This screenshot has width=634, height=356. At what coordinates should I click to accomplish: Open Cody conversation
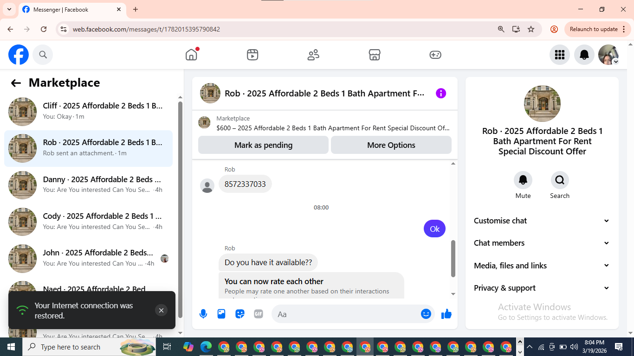tap(88, 222)
